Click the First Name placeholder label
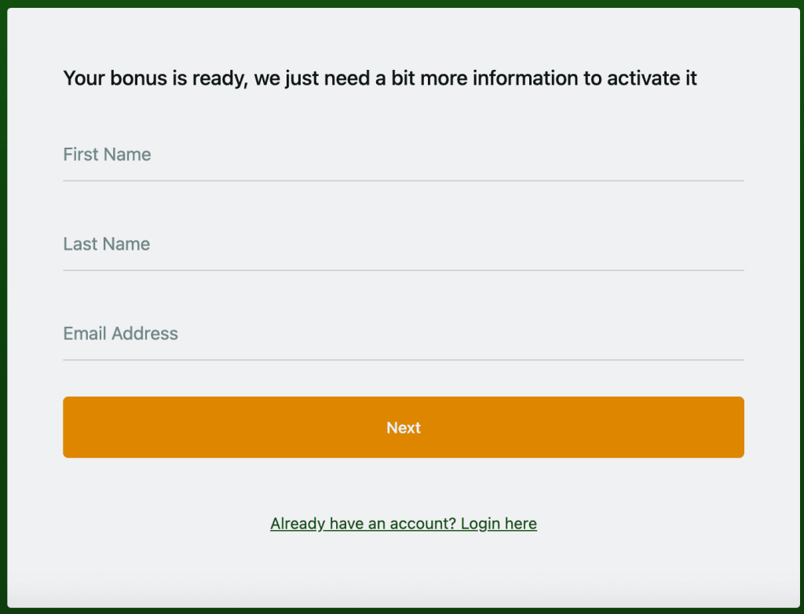This screenshot has width=804, height=614. [107, 155]
